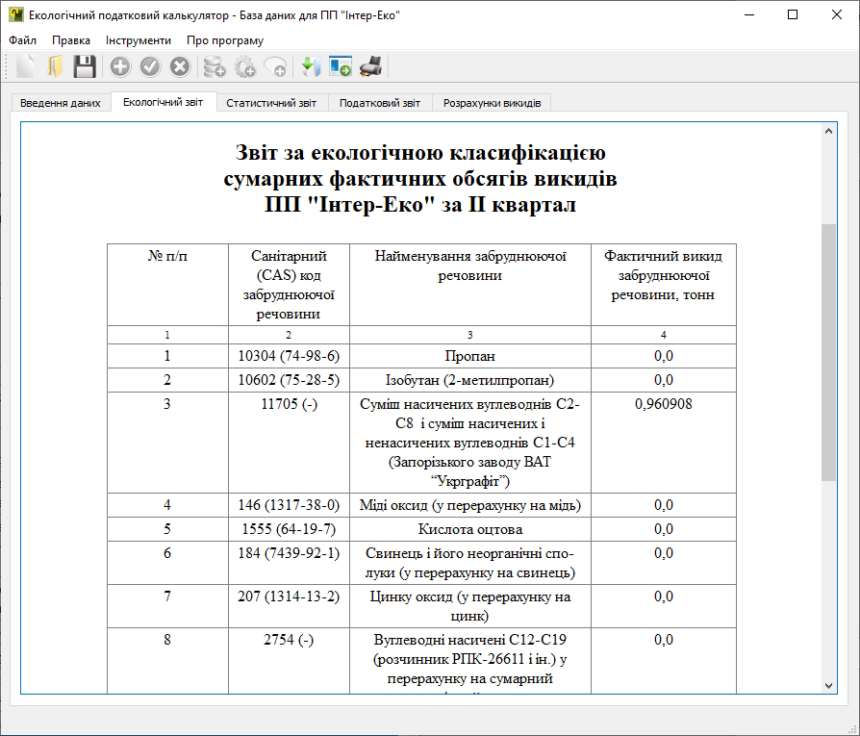
Task: Open a database with the folder icon
Action: coord(55,67)
